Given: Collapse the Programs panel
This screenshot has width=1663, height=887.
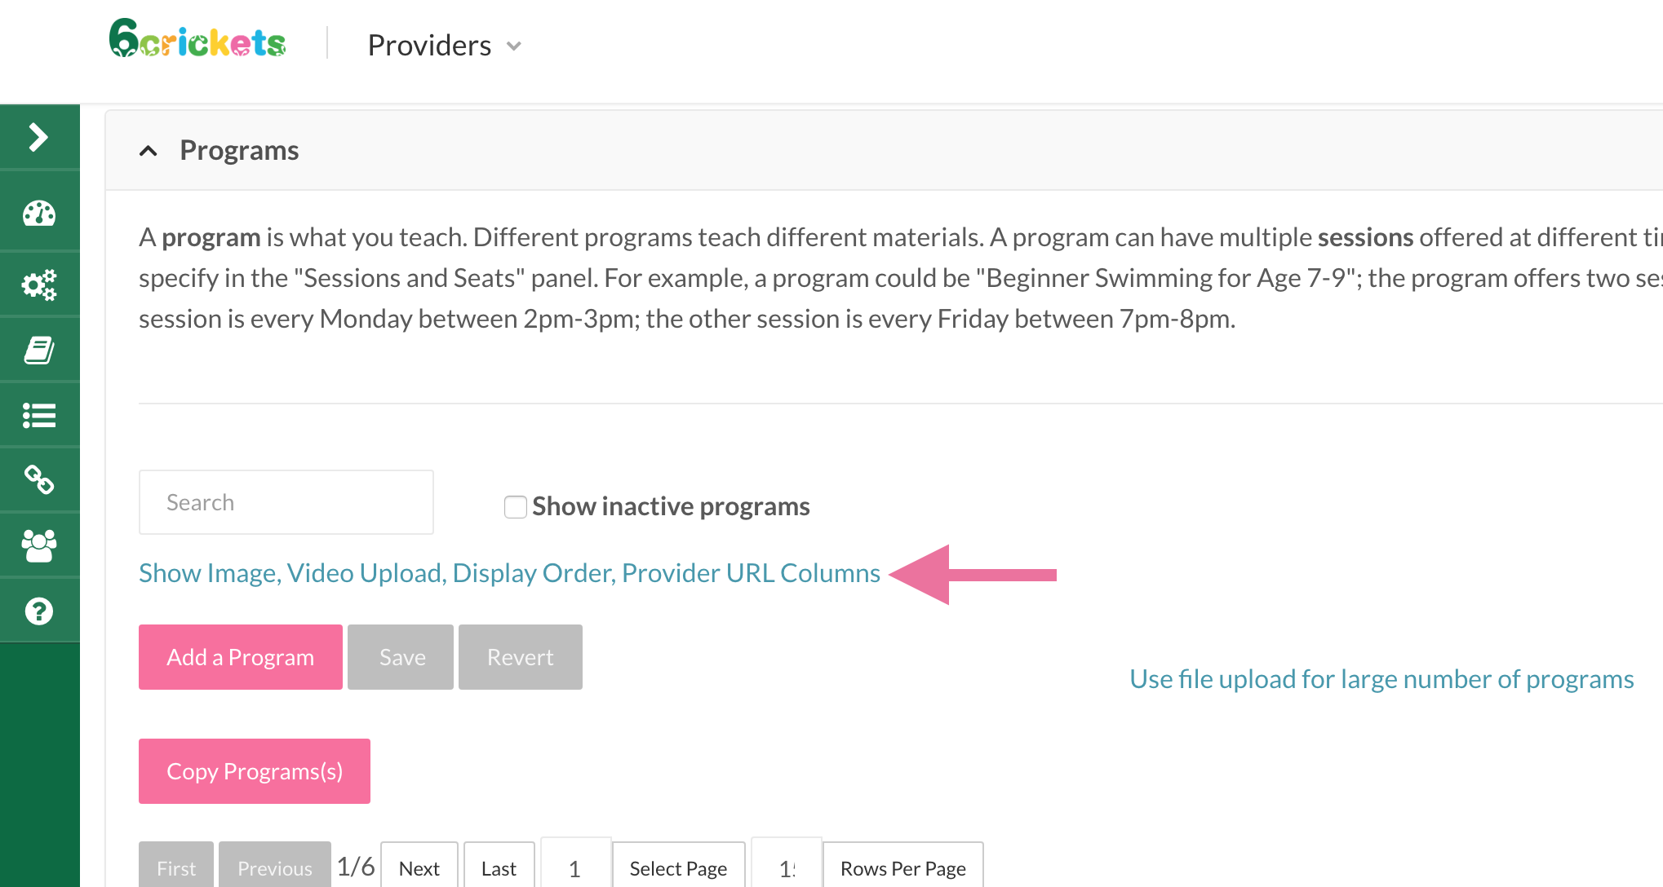Looking at the screenshot, I should 149,151.
